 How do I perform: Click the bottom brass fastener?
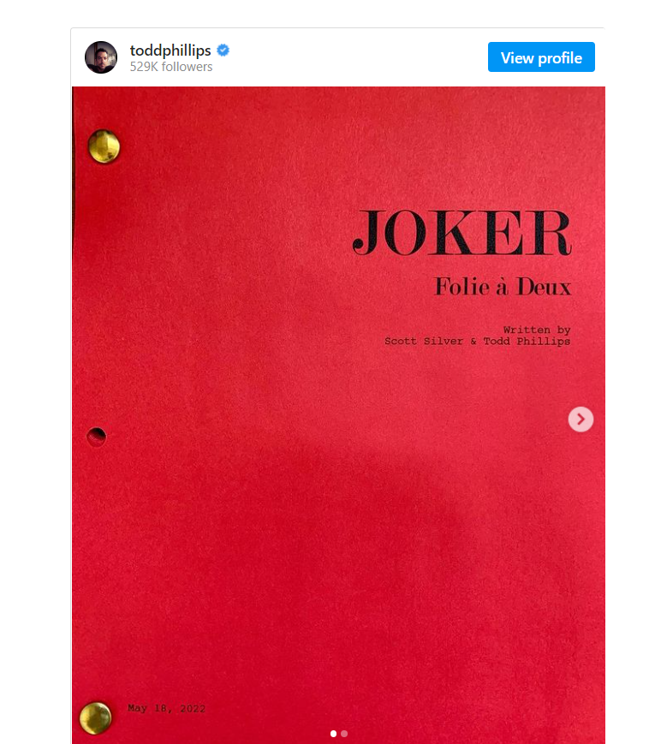95,717
